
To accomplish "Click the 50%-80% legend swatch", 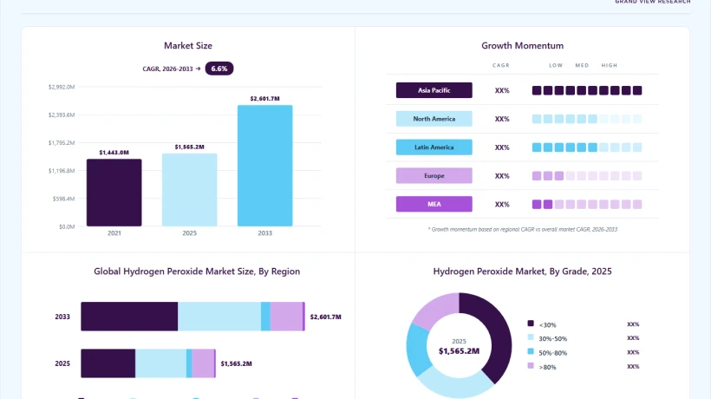I will (531, 351).
